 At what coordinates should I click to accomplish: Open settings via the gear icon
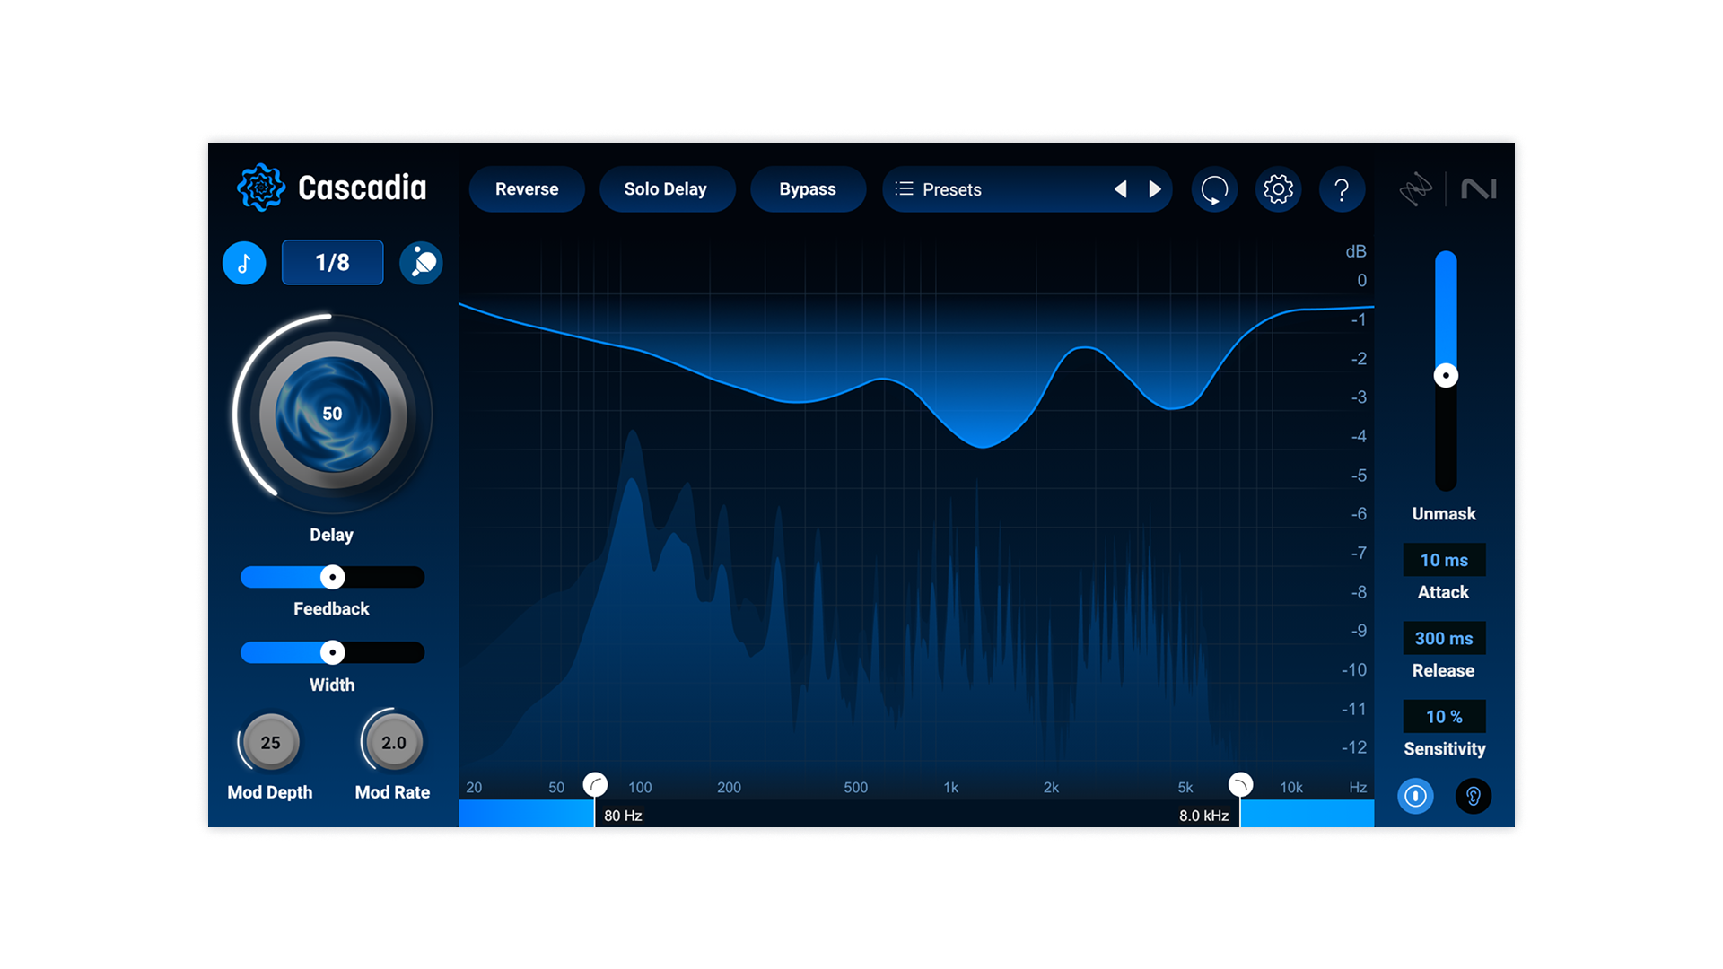click(x=1278, y=189)
